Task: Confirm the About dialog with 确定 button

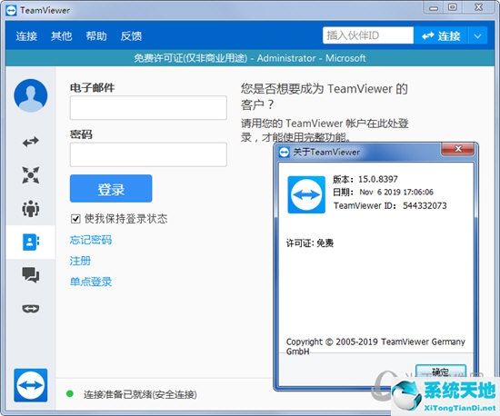Action: coord(441,371)
